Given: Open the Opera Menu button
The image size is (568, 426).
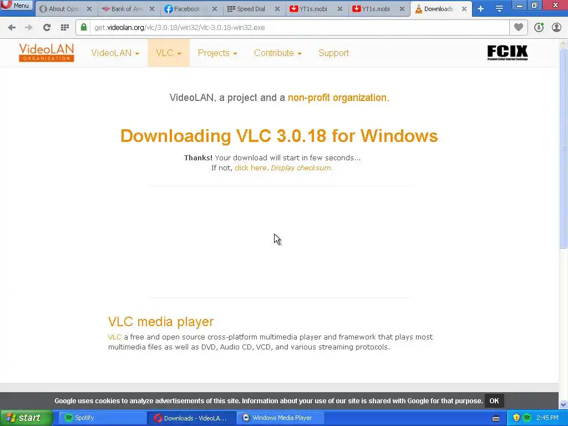Looking at the screenshot, I should point(17,5).
